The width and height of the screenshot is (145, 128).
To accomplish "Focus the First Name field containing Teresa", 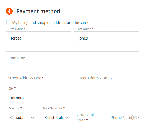I will [39, 38].
